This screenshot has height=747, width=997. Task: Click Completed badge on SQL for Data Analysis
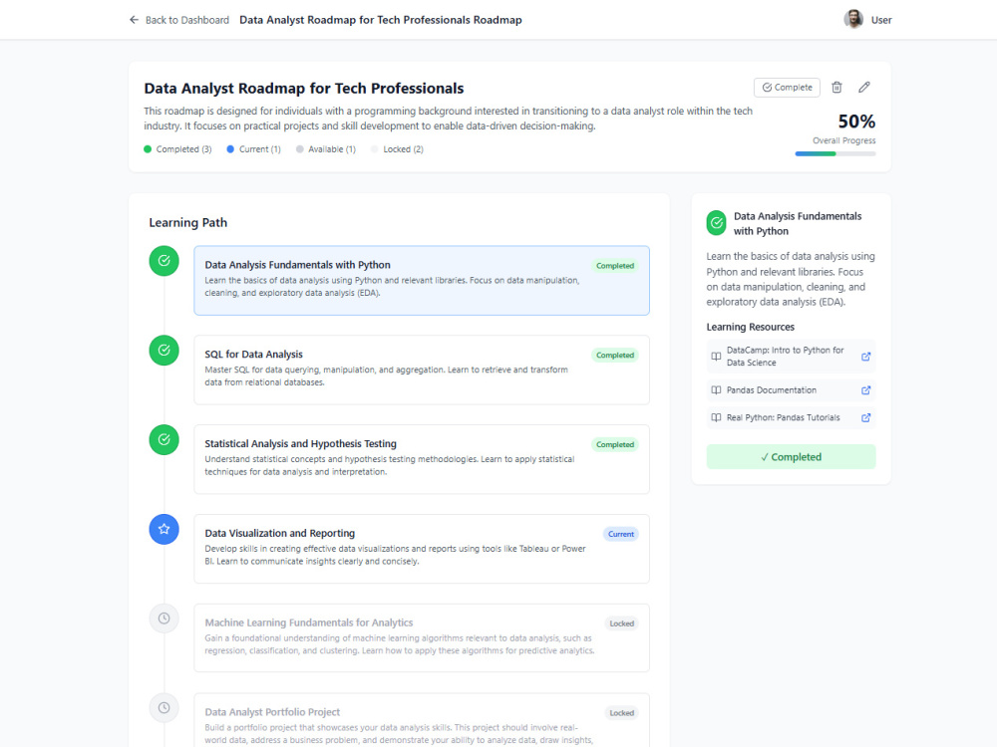(615, 356)
